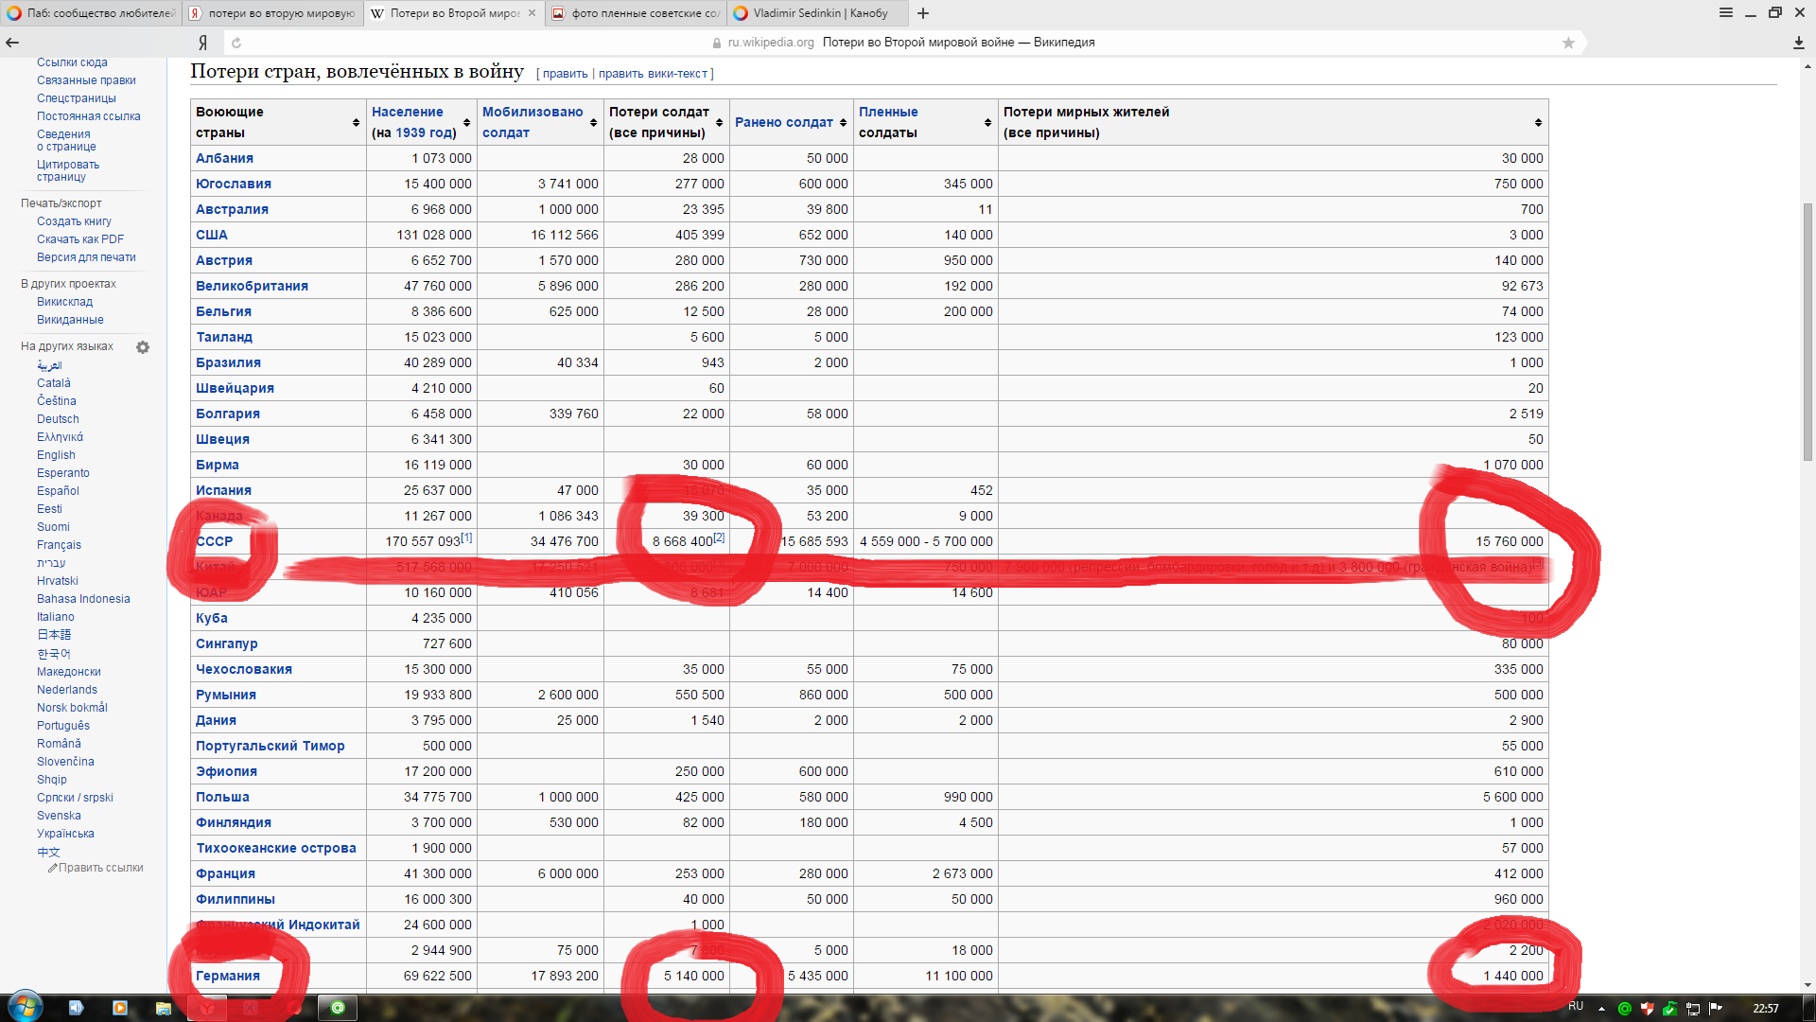Switch to the 'фото пленные советские' tab
1816x1022 pixels.
pyautogui.click(x=636, y=13)
